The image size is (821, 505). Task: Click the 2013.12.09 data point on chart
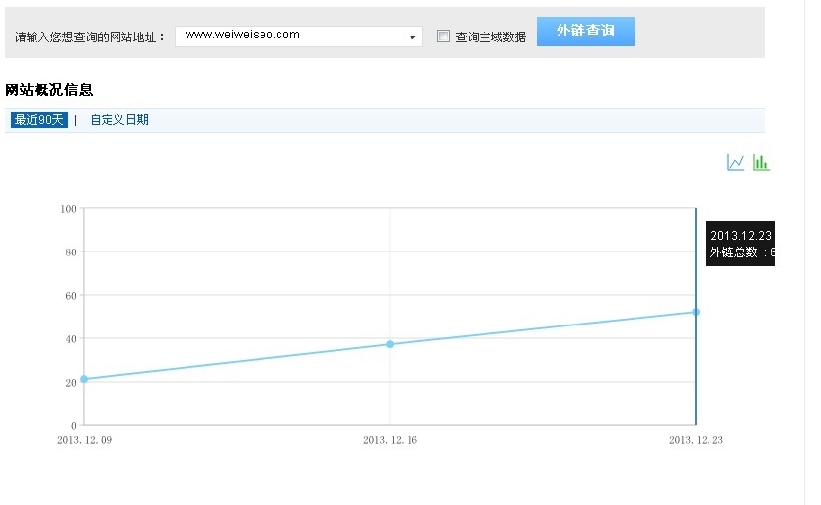84,379
